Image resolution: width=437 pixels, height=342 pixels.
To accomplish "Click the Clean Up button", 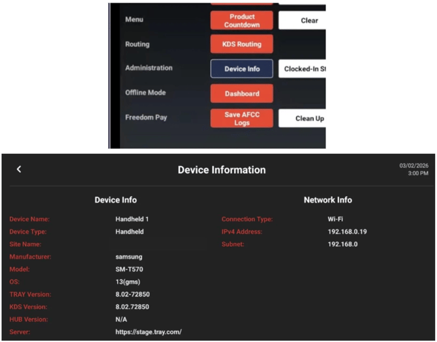I will [303, 118].
